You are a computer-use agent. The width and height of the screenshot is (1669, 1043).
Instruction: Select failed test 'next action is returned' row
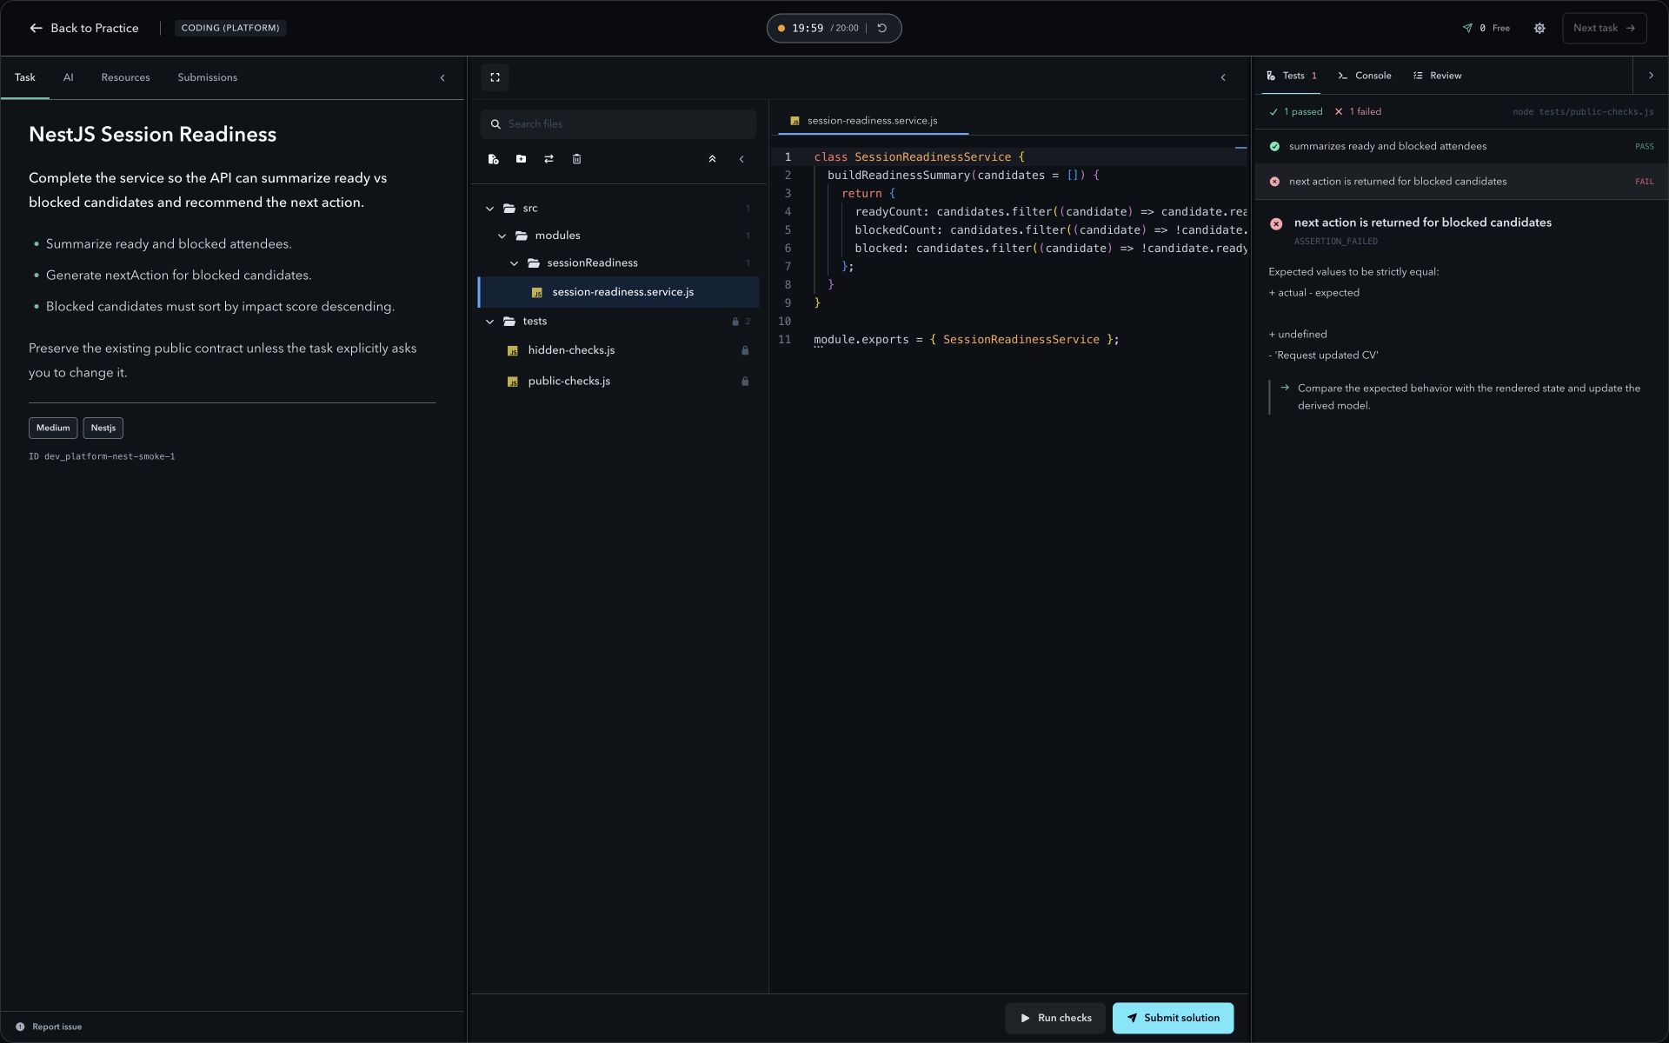tap(1460, 182)
